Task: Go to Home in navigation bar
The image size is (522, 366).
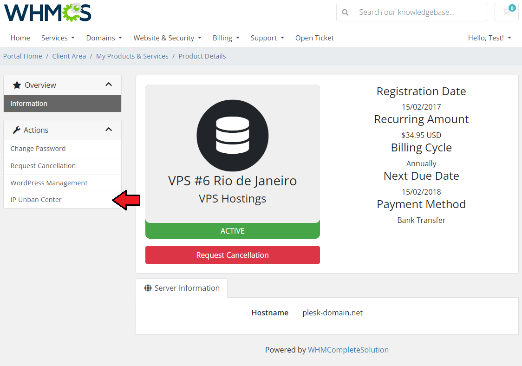Action: click(x=20, y=38)
